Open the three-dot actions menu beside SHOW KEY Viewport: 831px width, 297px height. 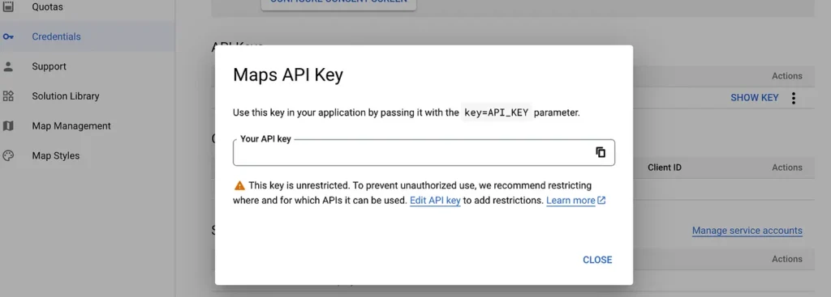click(794, 98)
